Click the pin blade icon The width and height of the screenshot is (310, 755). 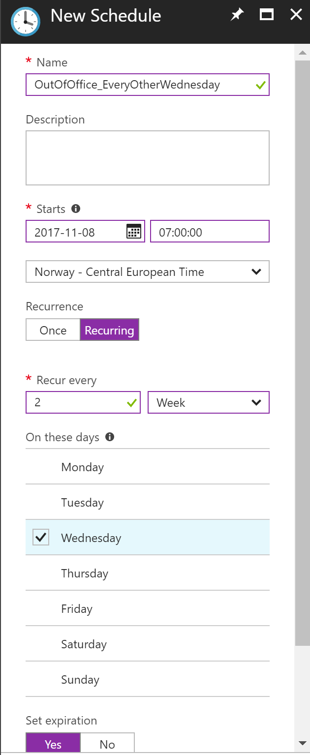(237, 15)
